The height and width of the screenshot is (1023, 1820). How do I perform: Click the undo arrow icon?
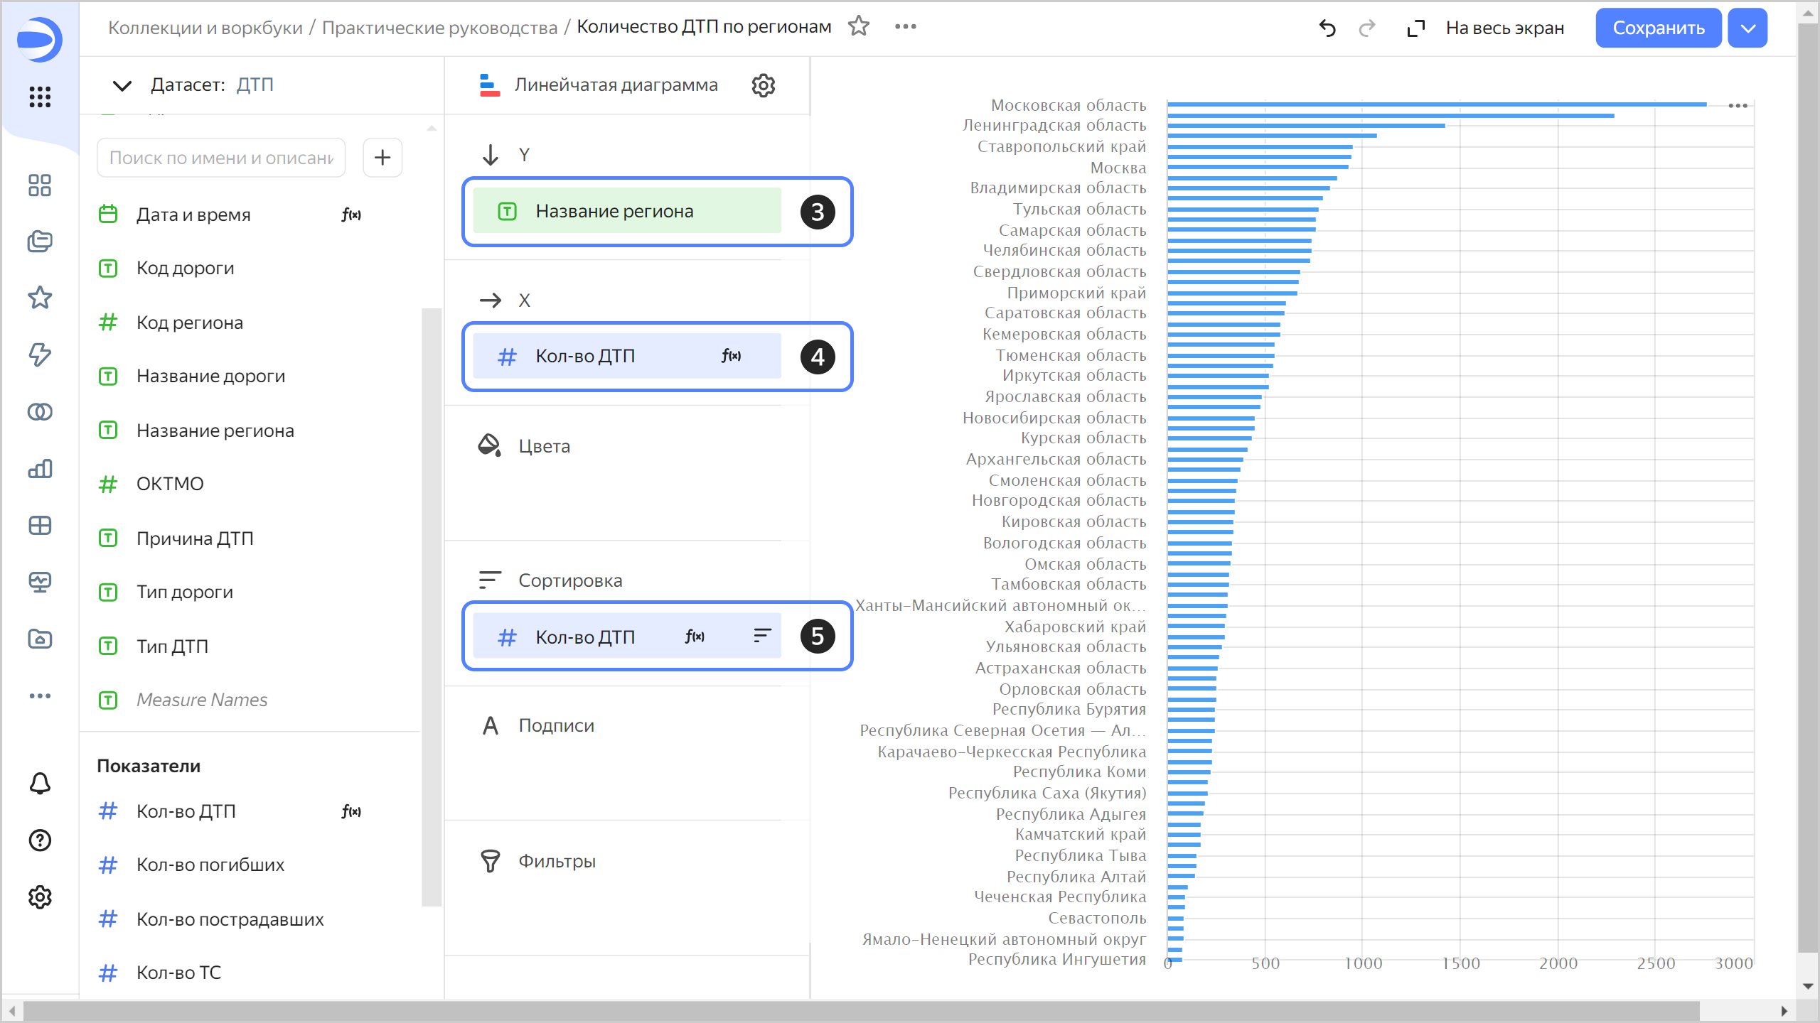[x=1327, y=28]
